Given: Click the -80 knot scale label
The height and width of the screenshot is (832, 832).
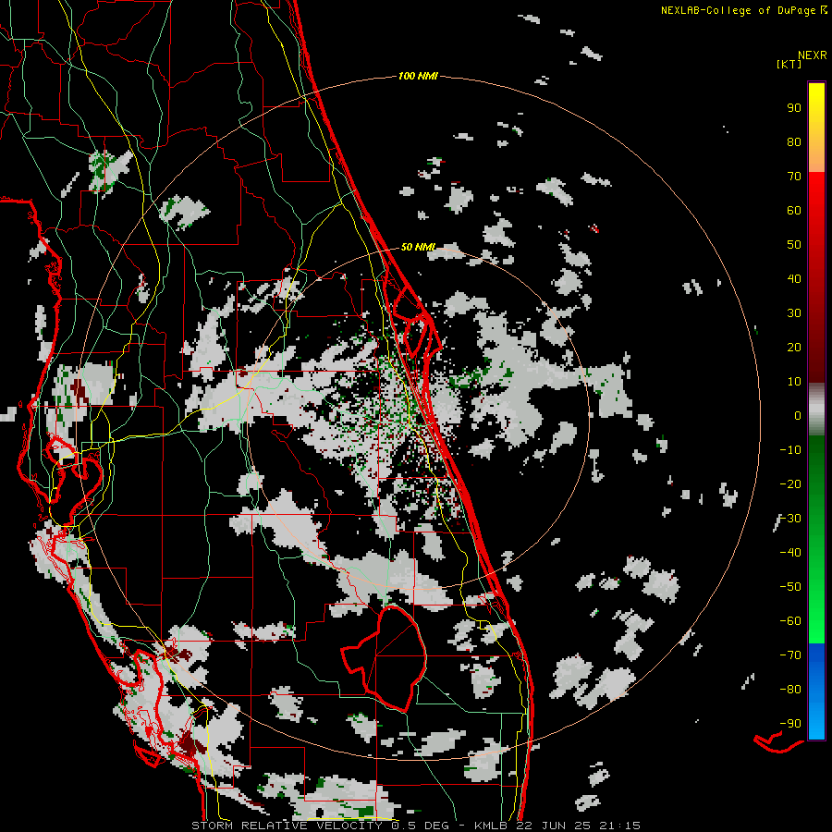Looking at the screenshot, I should coord(790,690).
